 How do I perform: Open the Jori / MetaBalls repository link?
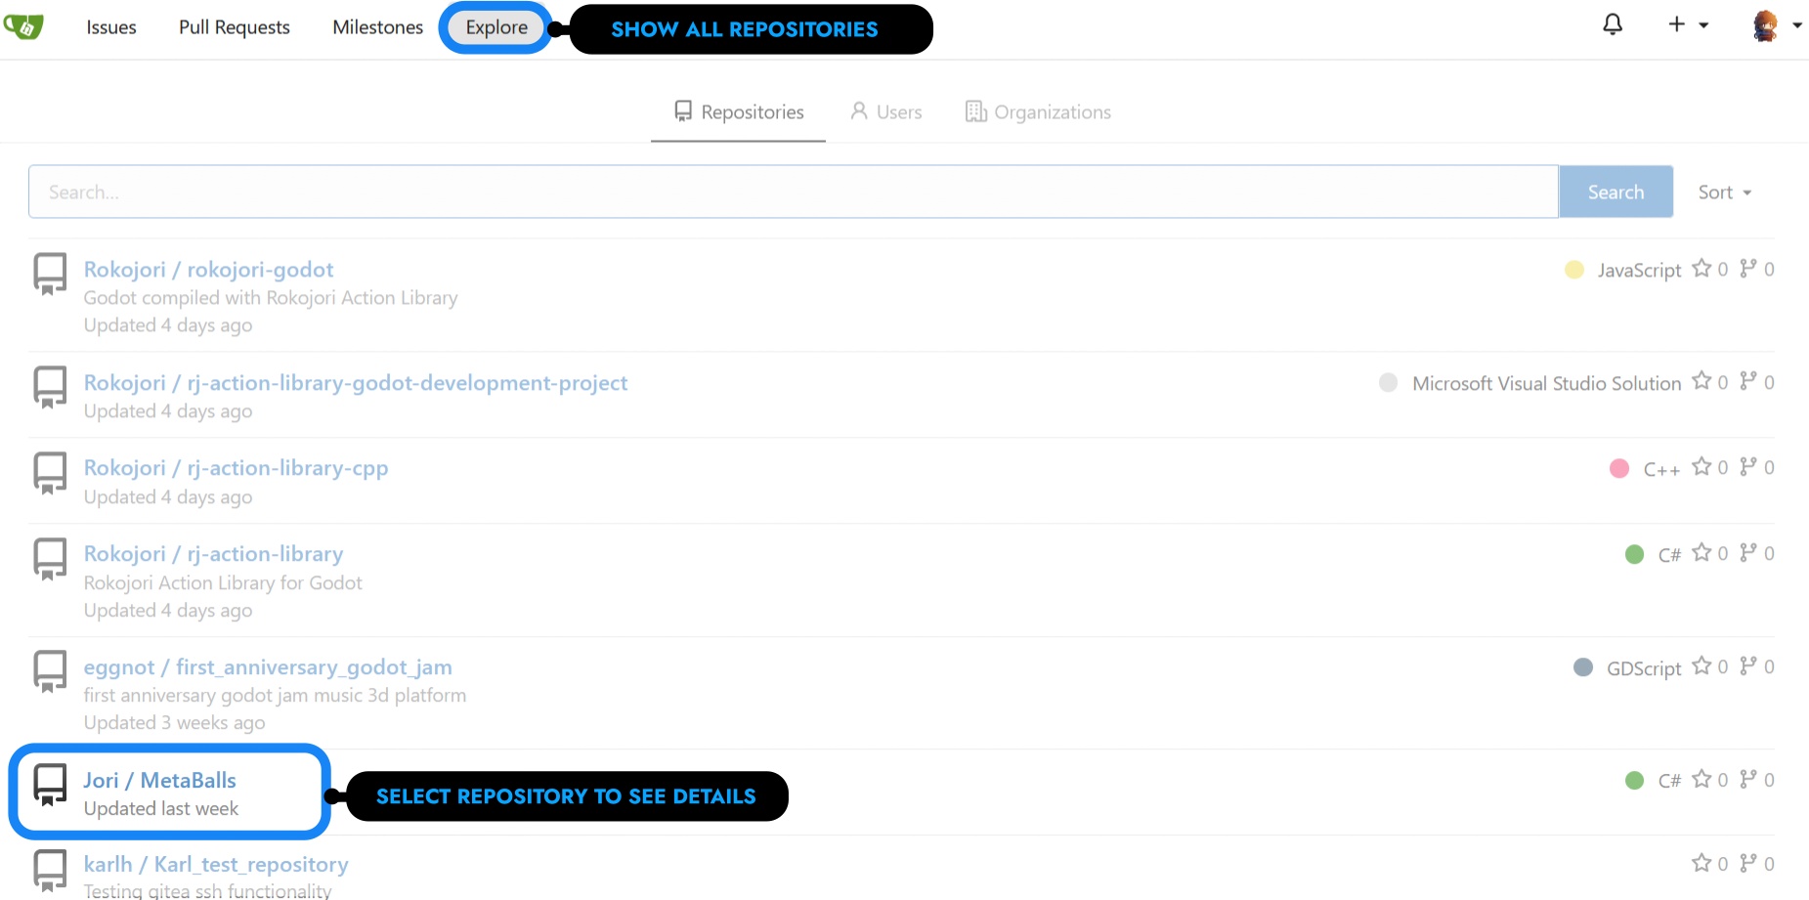click(x=159, y=780)
